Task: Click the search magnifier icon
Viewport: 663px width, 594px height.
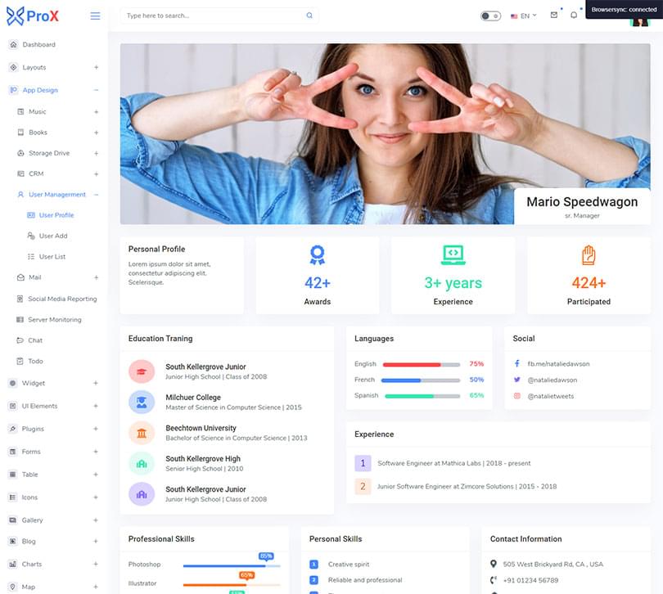Action: click(309, 16)
